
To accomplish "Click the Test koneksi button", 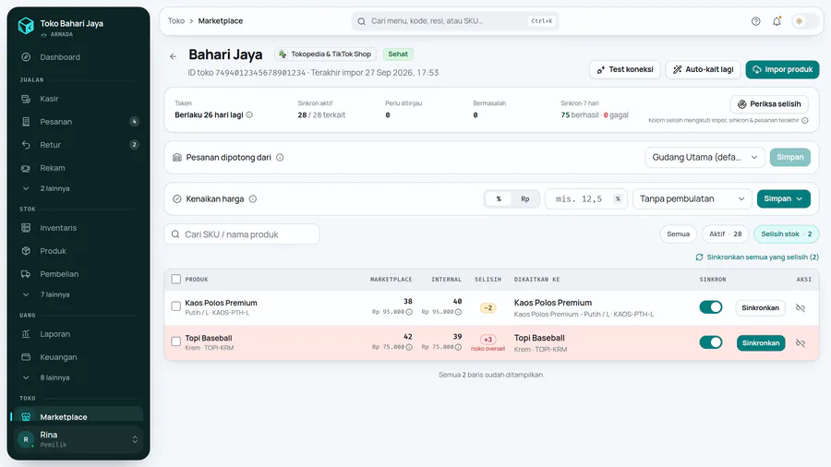I will tap(625, 69).
